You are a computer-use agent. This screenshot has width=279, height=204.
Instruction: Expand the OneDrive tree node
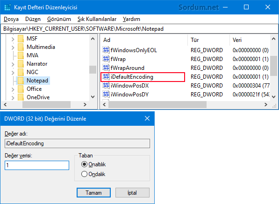[x=13, y=97]
